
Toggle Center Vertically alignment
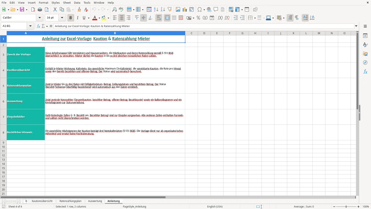pyautogui.click(x=144, y=18)
